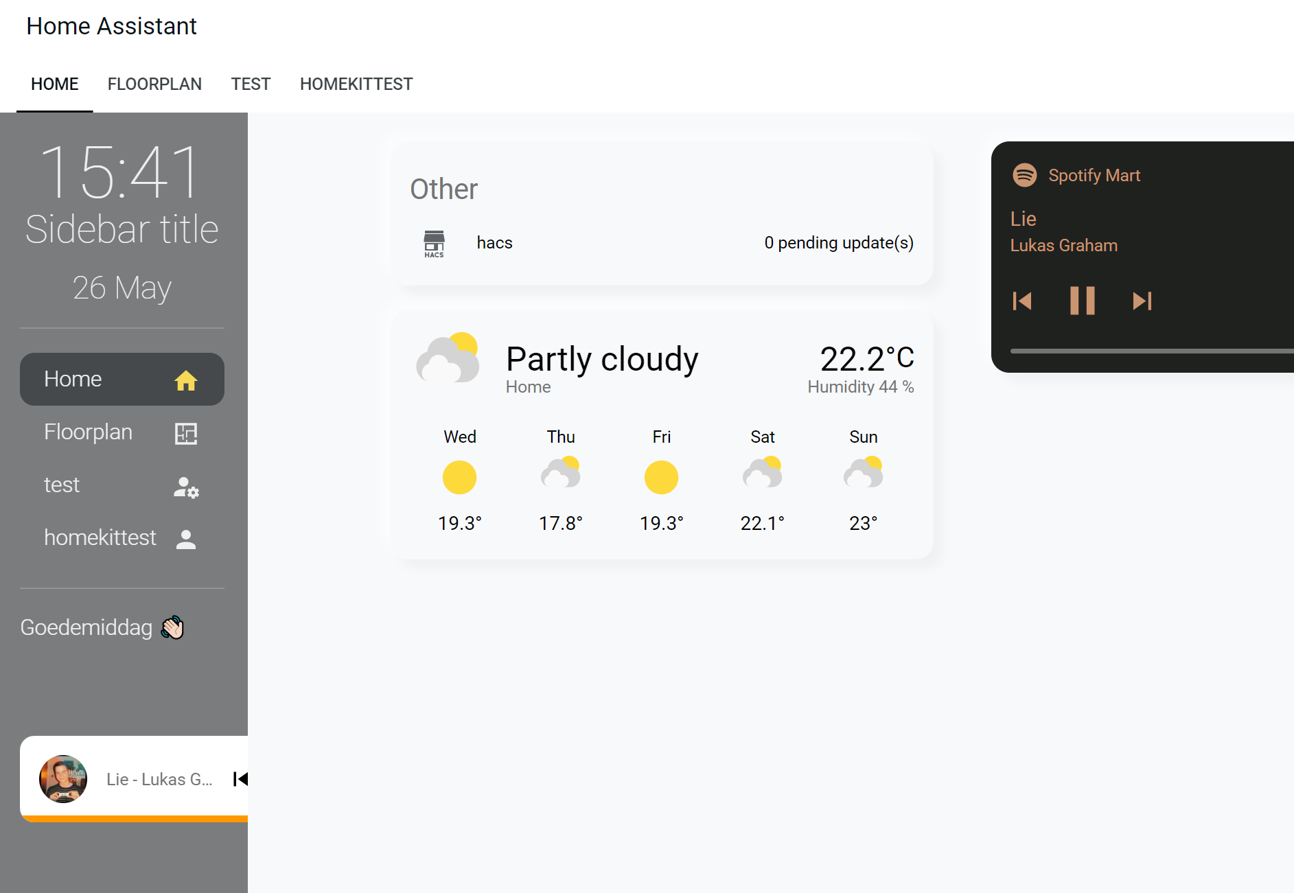Switch to the FLOORPLAN tab
This screenshot has height=893, width=1294.
click(x=154, y=84)
